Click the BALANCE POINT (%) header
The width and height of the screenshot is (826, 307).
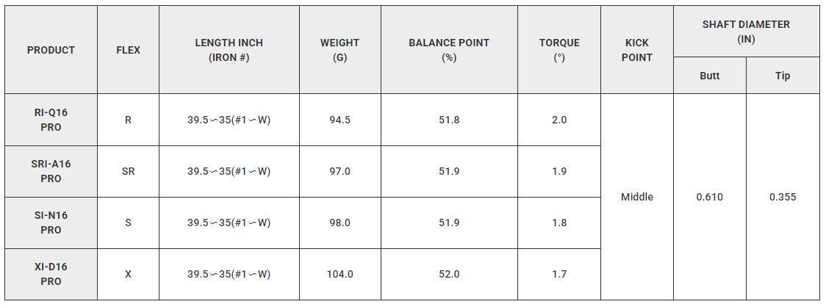pos(449,50)
